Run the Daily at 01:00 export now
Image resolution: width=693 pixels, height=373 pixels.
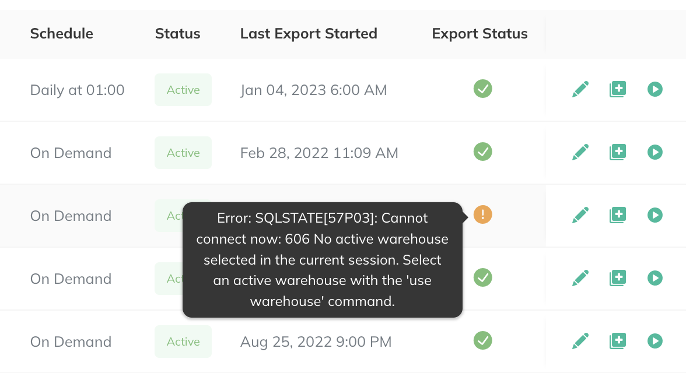pos(655,89)
